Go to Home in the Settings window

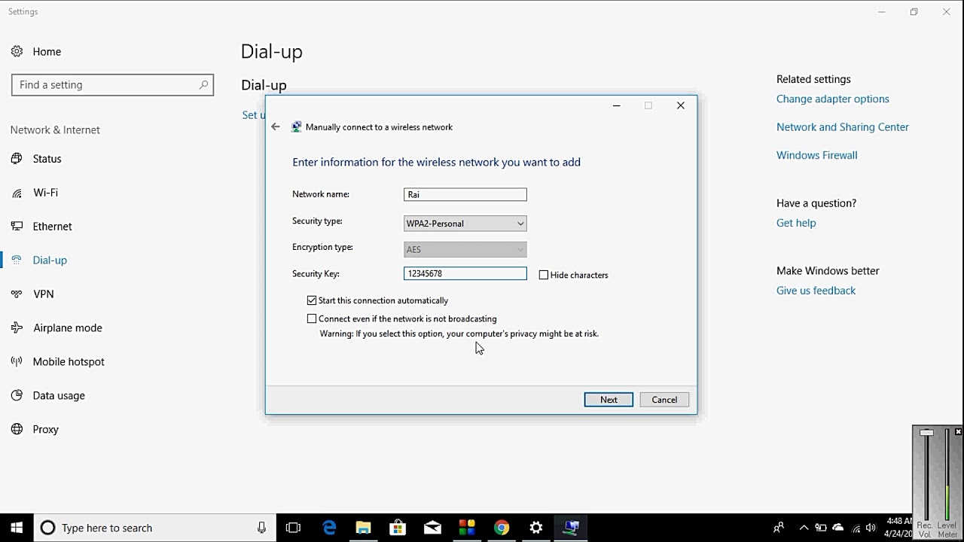[x=47, y=51]
